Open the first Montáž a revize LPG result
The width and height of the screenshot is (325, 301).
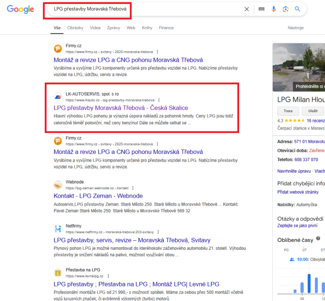pyautogui.click(x=128, y=60)
